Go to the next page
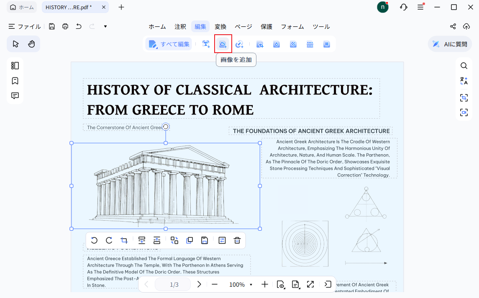 click(x=199, y=285)
